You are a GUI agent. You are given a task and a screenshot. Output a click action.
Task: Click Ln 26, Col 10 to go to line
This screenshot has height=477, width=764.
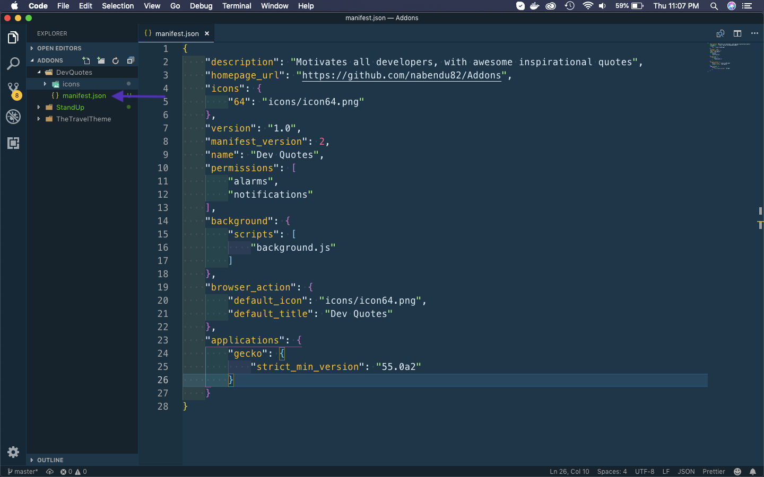[x=569, y=472]
